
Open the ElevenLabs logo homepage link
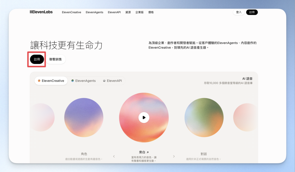click(x=41, y=12)
